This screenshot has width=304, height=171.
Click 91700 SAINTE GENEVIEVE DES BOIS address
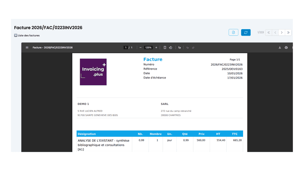click(98, 115)
